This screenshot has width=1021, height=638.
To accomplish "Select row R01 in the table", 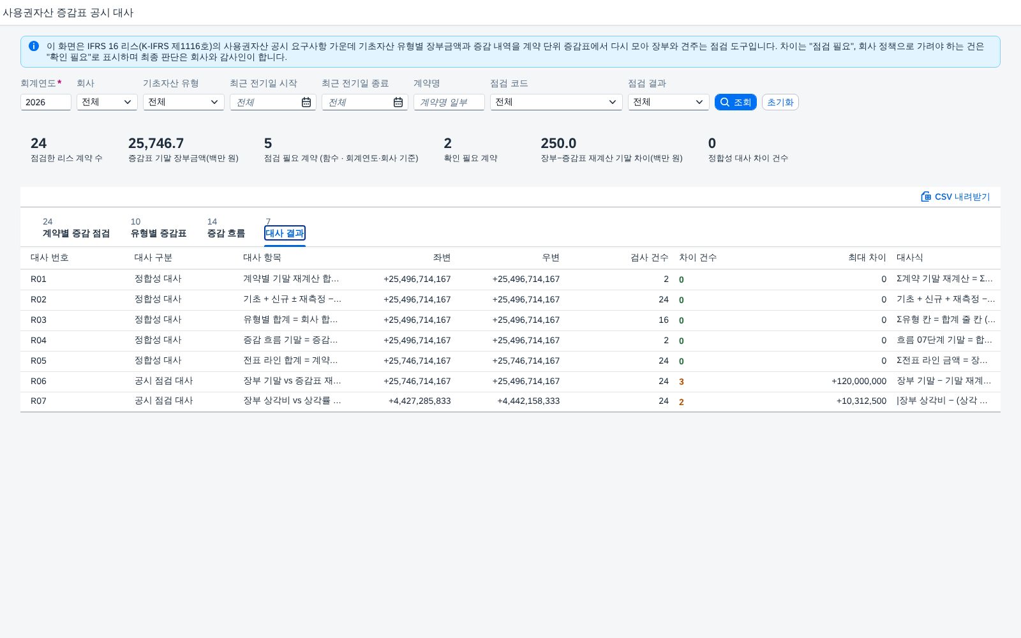I will pos(511,279).
